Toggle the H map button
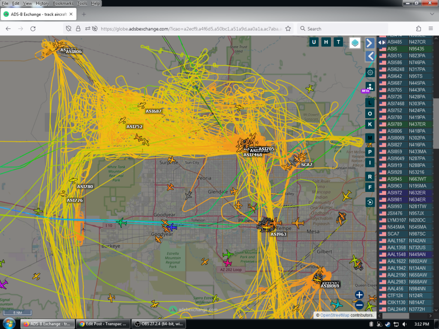 326,42
